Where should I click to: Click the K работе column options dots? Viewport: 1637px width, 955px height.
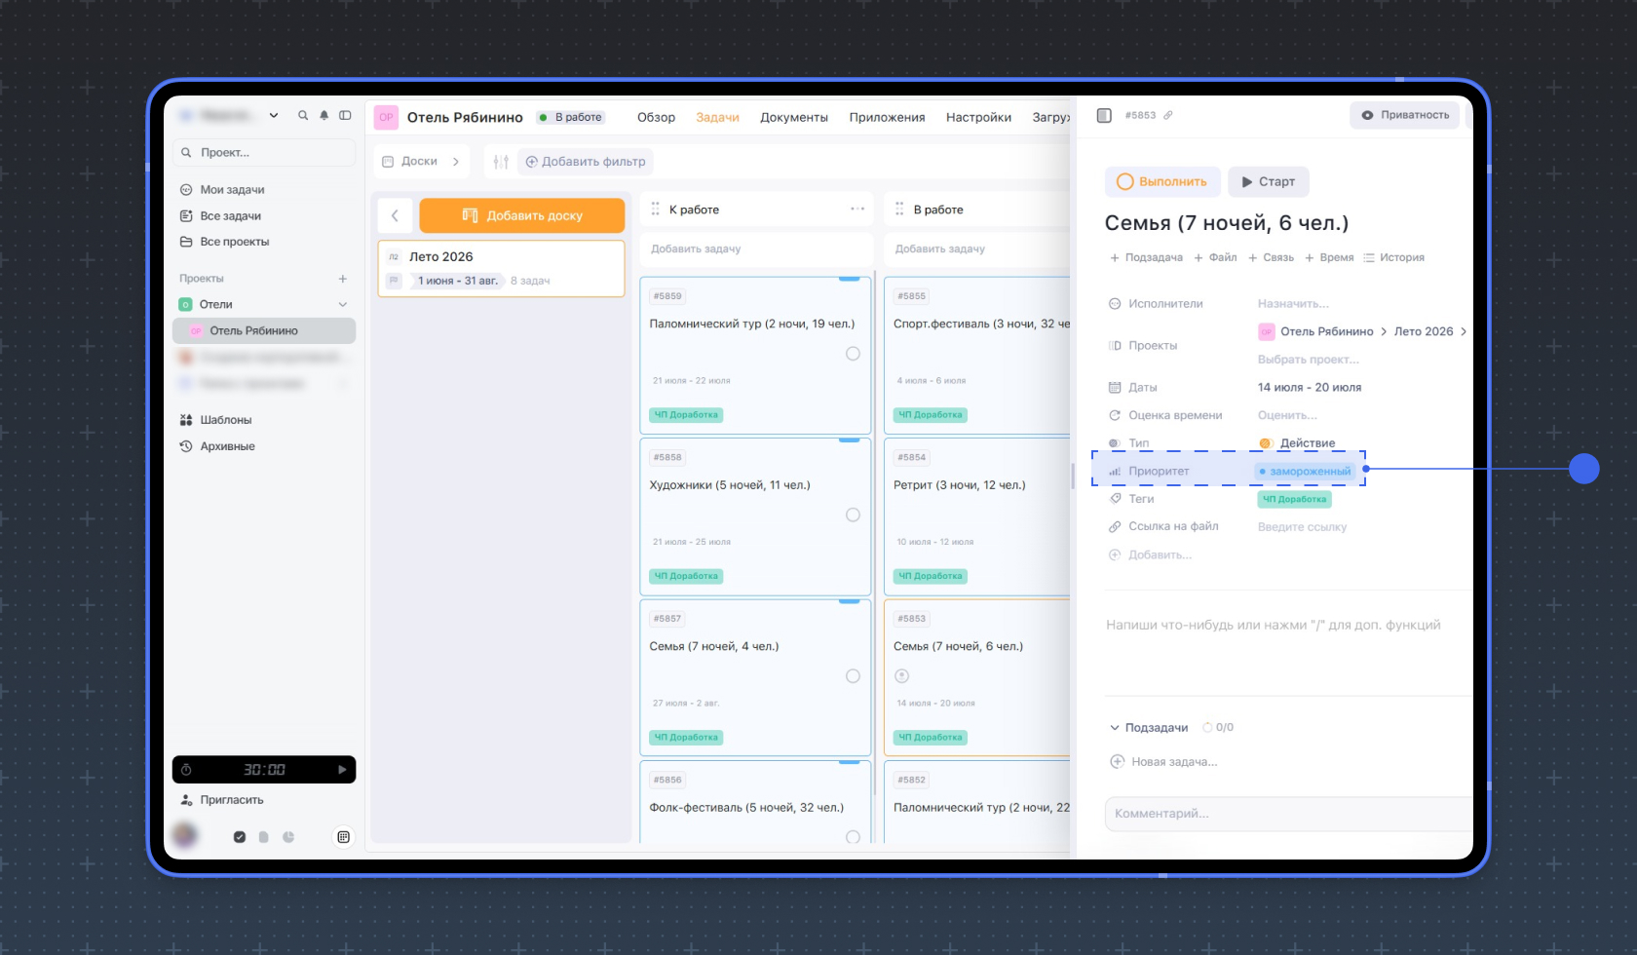coord(857,210)
